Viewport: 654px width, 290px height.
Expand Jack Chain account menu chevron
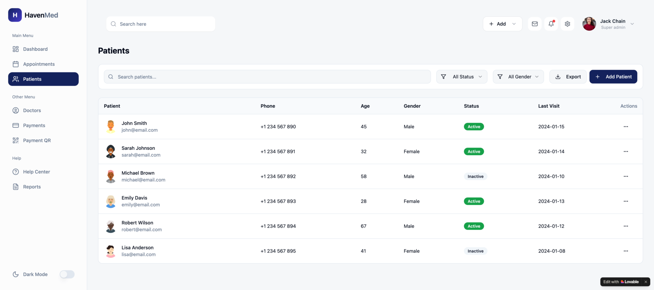(632, 24)
